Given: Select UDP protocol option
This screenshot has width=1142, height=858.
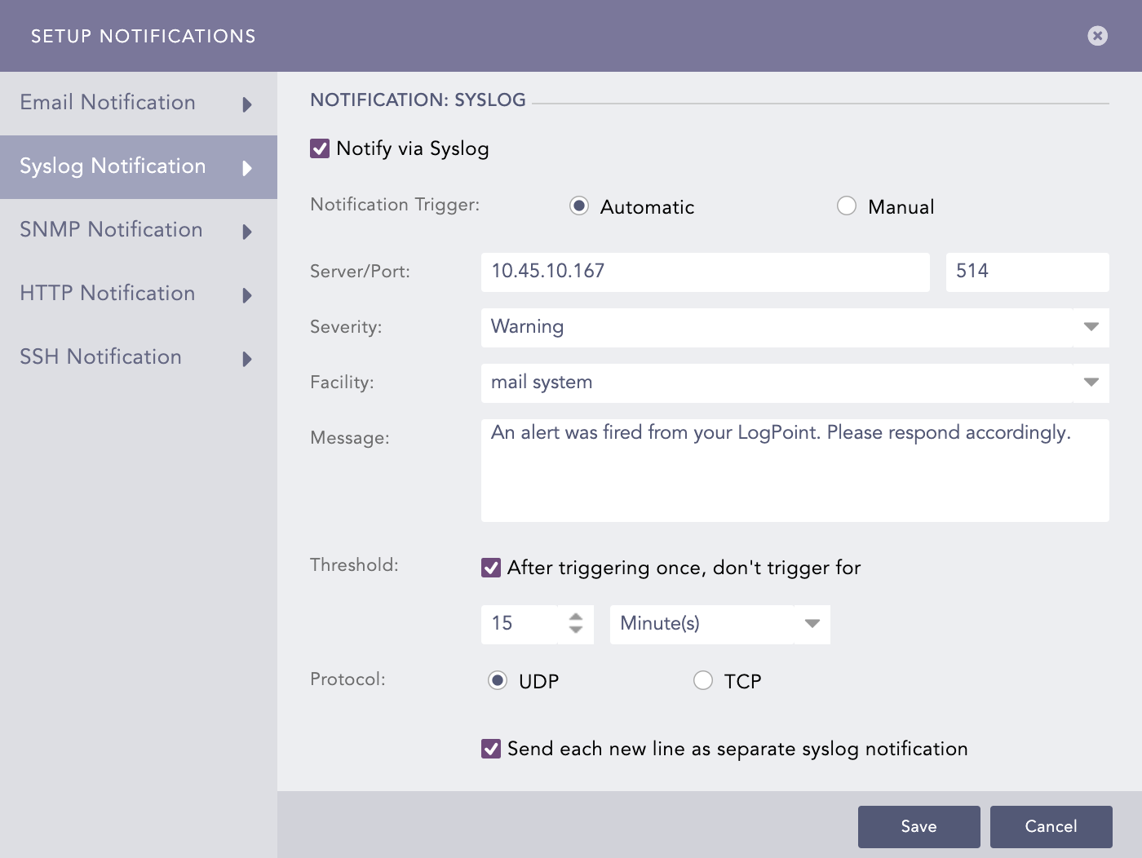Looking at the screenshot, I should click(x=498, y=679).
